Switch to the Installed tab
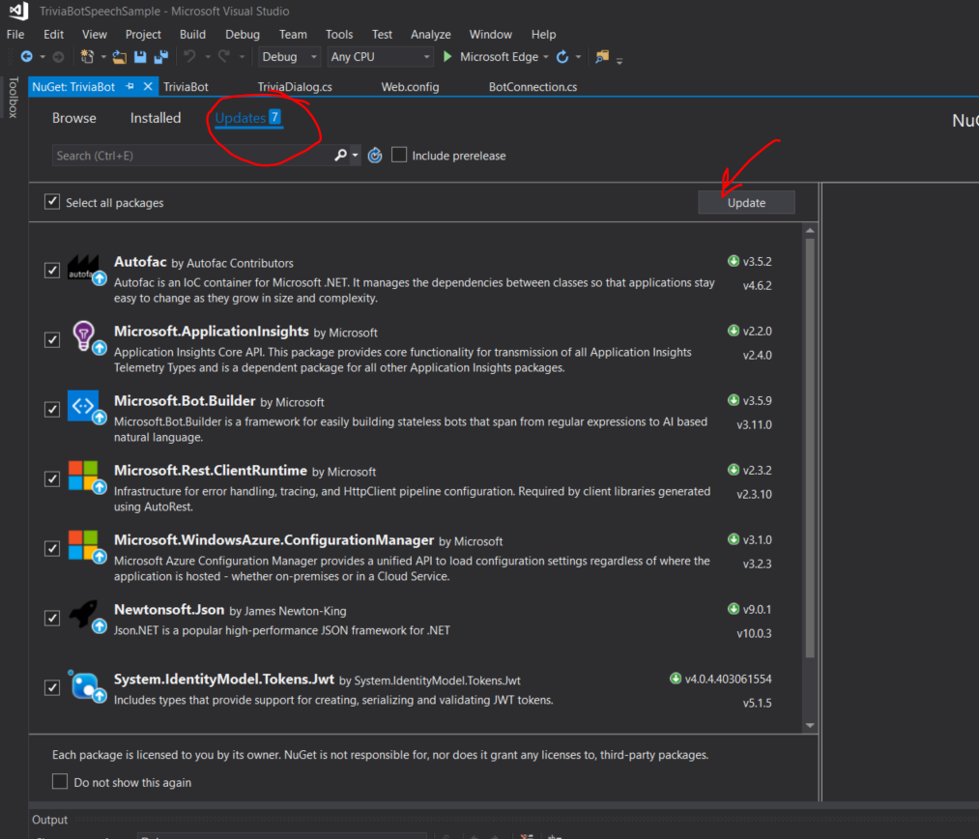The height and width of the screenshot is (839, 979). pos(156,118)
